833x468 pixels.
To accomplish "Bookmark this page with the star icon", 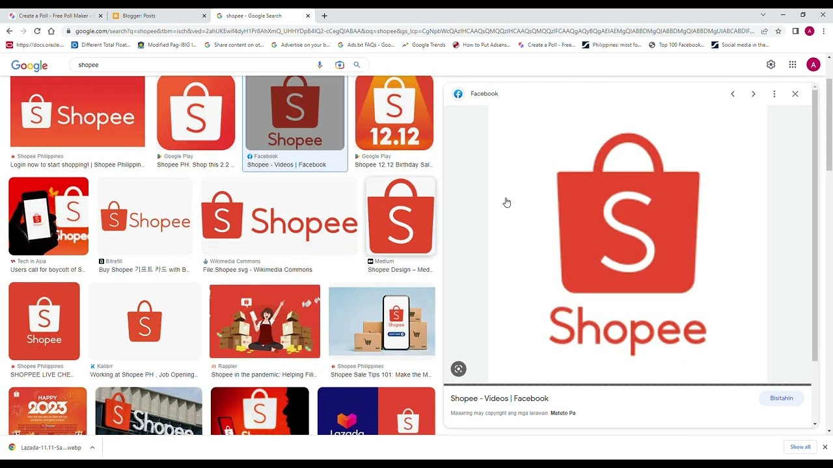I will pyautogui.click(x=778, y=31).
